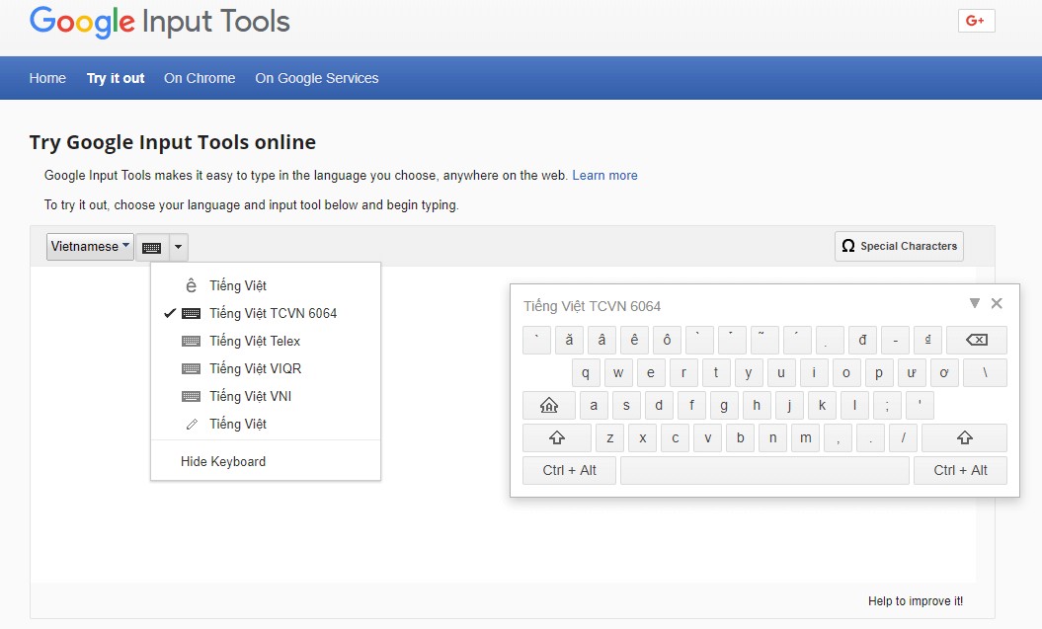This screenshot has width=1042, height=629.
Task: Choose Hide Keyboard from the menu
Action: point(221,460)
